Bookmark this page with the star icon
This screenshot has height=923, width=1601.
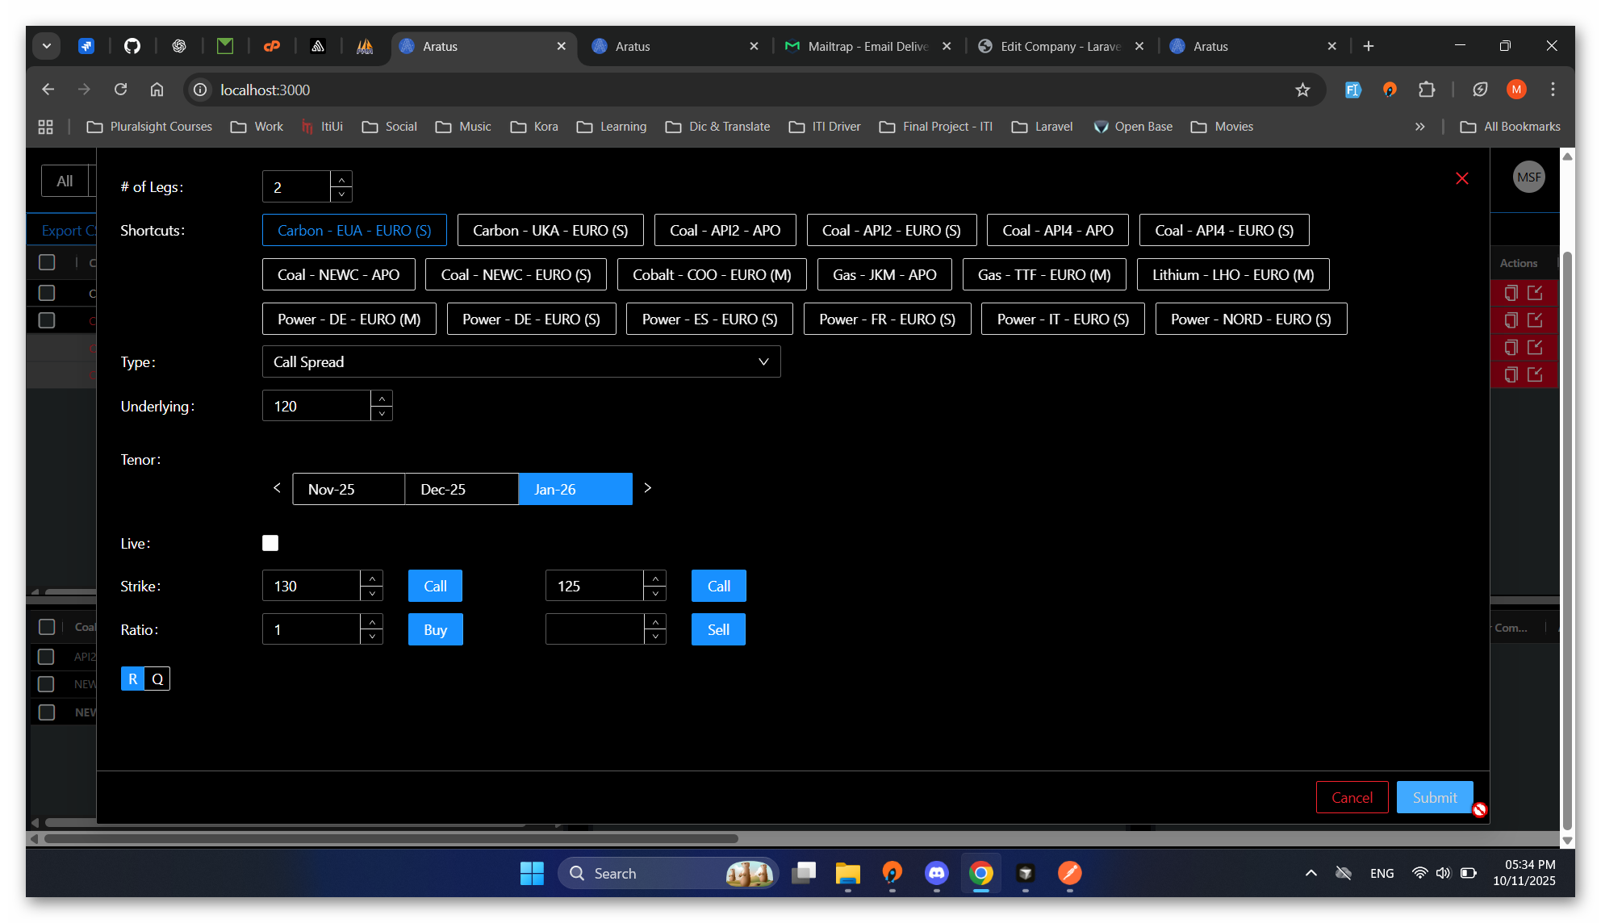pos(1302,90)
